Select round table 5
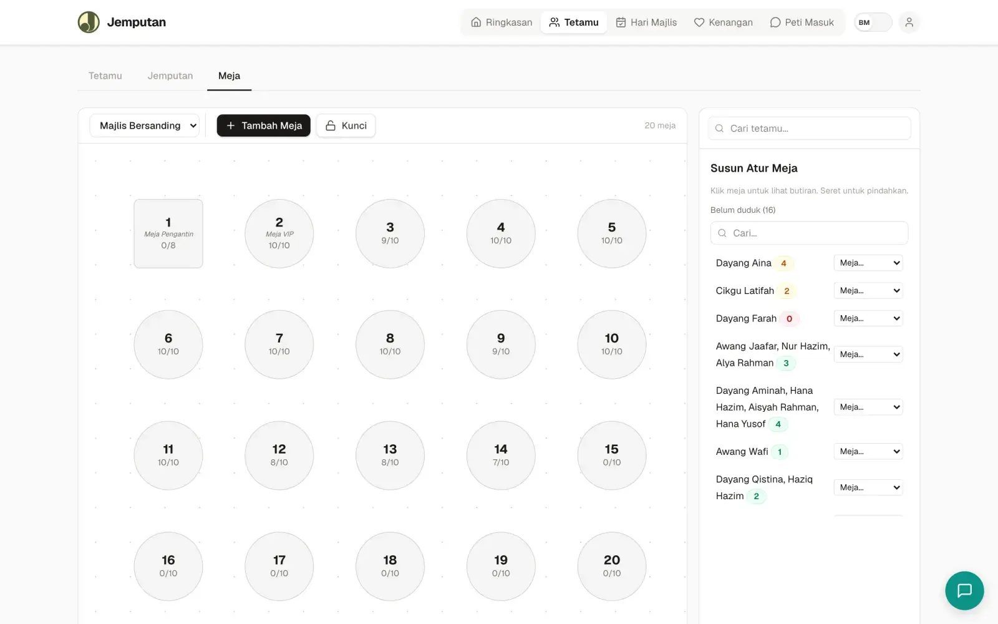Viewport: 998px width, 624px height. pyautogui.click(x=612, y=233)
